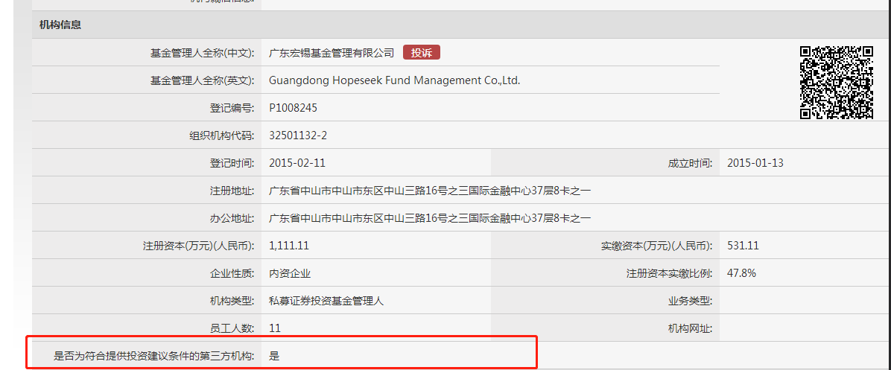Click the 是 value in the highlighted row
Screen dimensions: 891x370
click(274, 356)
